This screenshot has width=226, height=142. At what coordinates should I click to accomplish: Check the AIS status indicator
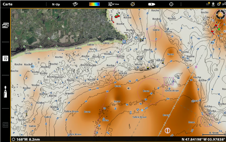point(208,4)
